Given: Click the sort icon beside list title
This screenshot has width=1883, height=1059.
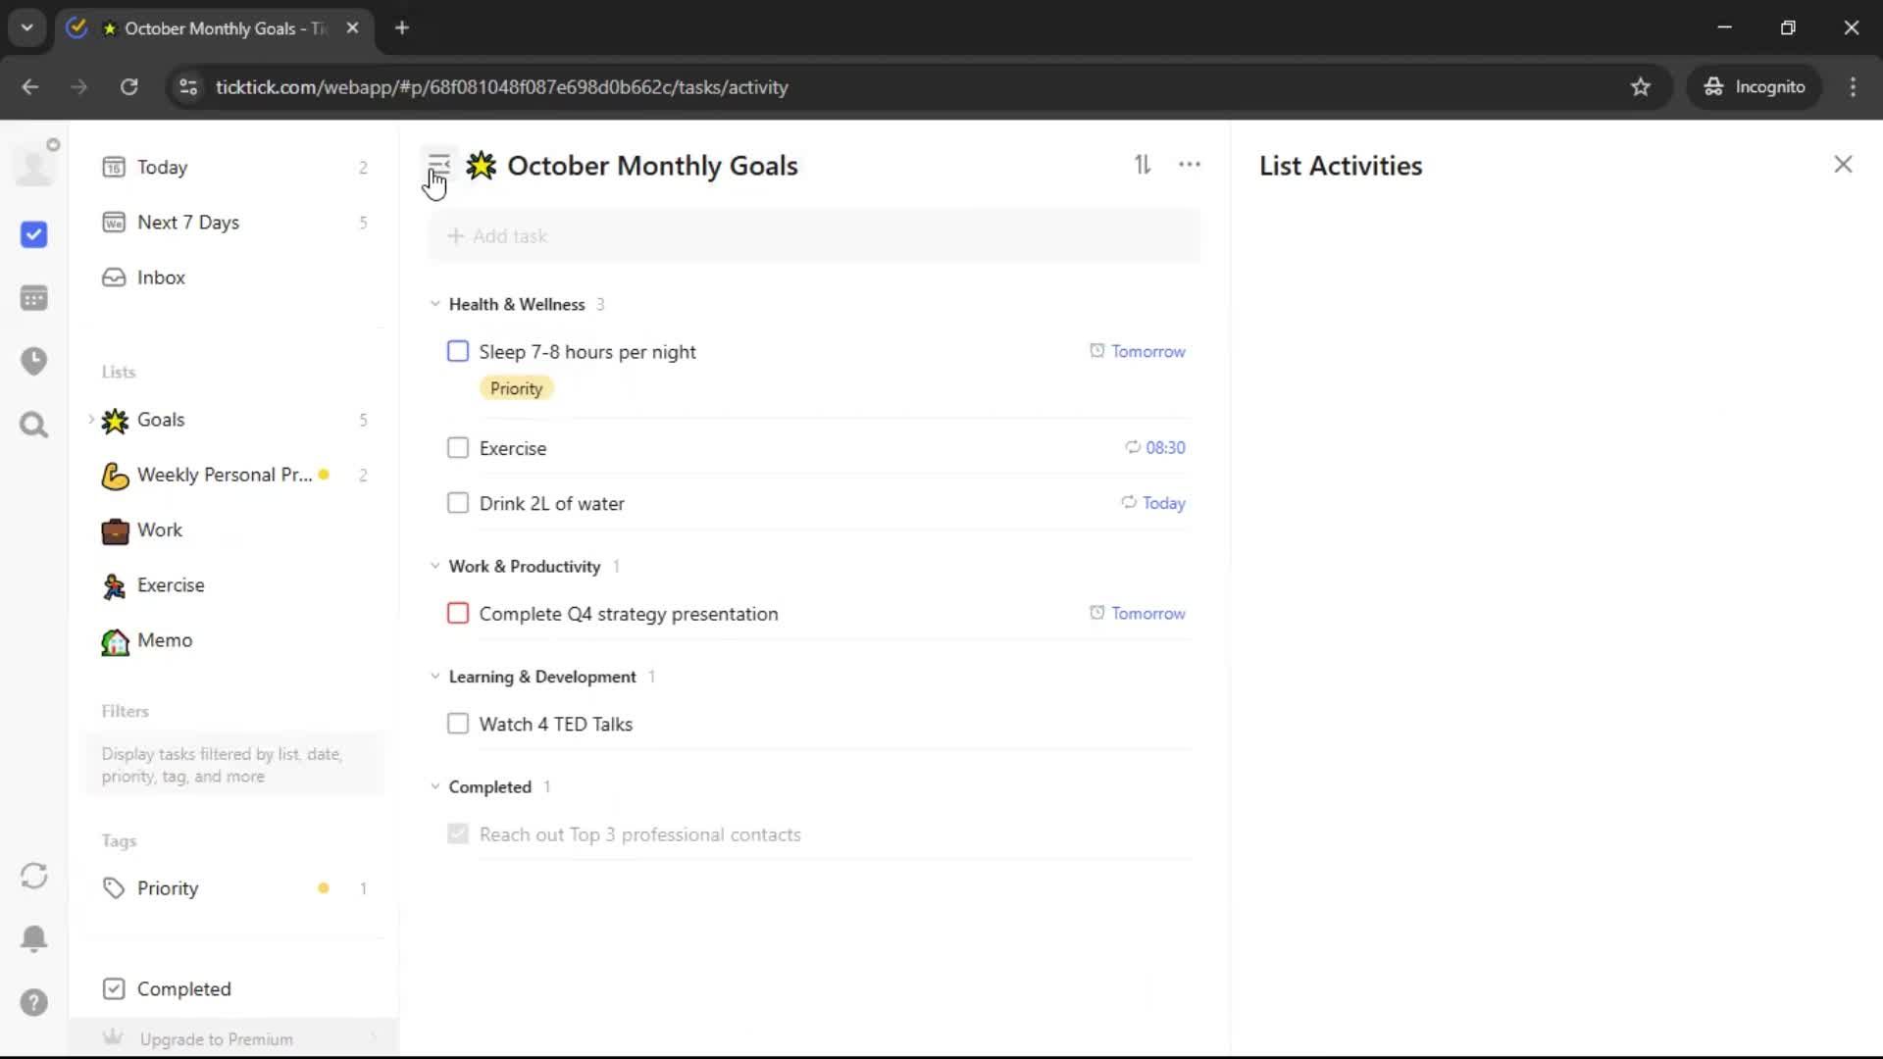Looking at the screenshot, I should tap(1143, 165).
